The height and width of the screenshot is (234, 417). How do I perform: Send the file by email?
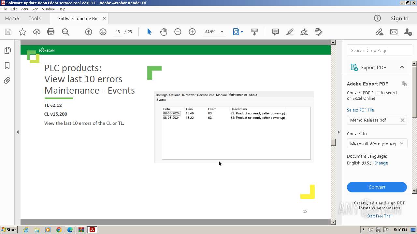tap(394, 32)
